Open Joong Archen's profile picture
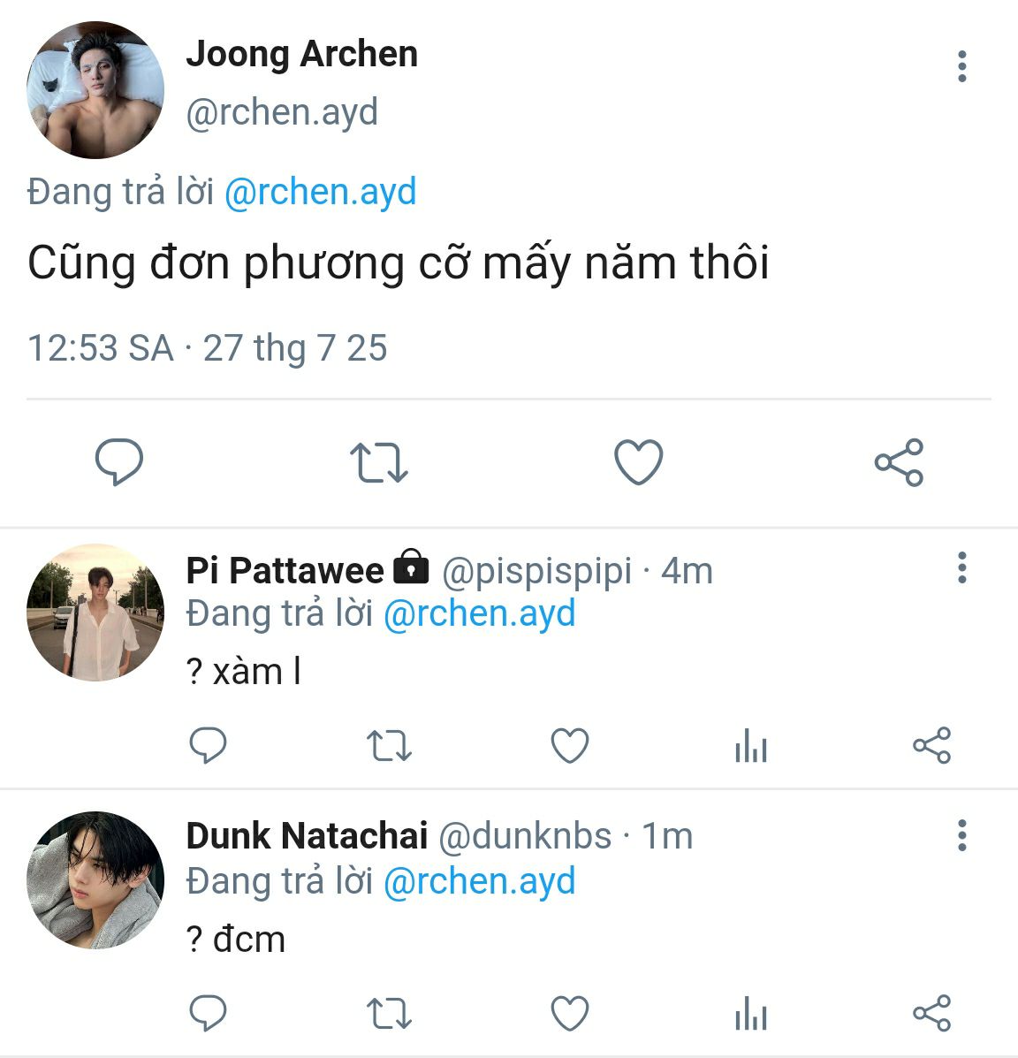This screenshot has width=1018, height=1058. click(x=95, y=90)
